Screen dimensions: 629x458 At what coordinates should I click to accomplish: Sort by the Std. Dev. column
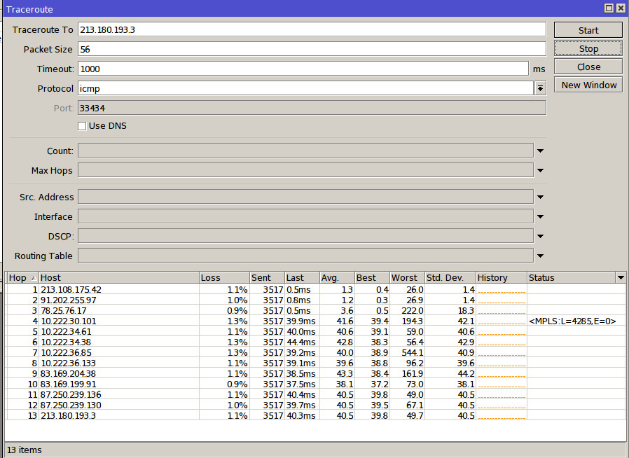click(449, 278)
